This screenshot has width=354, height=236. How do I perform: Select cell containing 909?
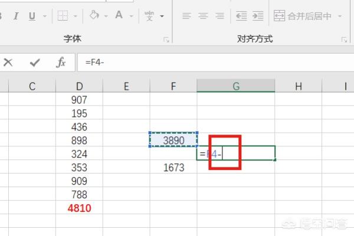pyautogui.click(x=79, y=181)
